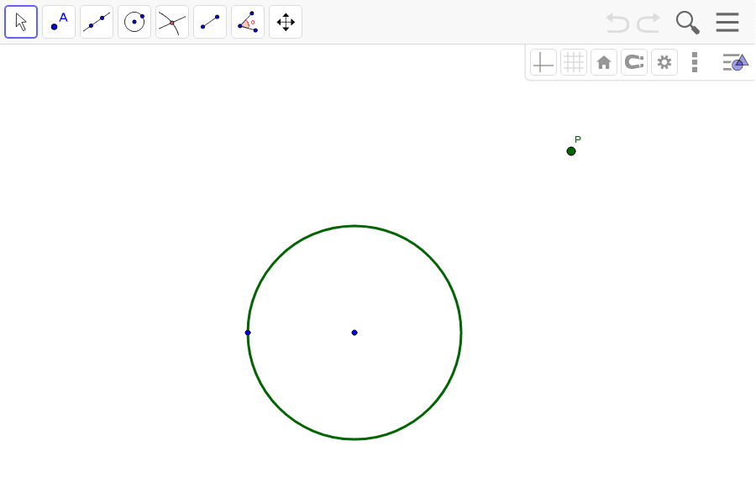Viewport: 756px width, 504px height.
Task: Toggle axes display
Action: tap(543, 62)
